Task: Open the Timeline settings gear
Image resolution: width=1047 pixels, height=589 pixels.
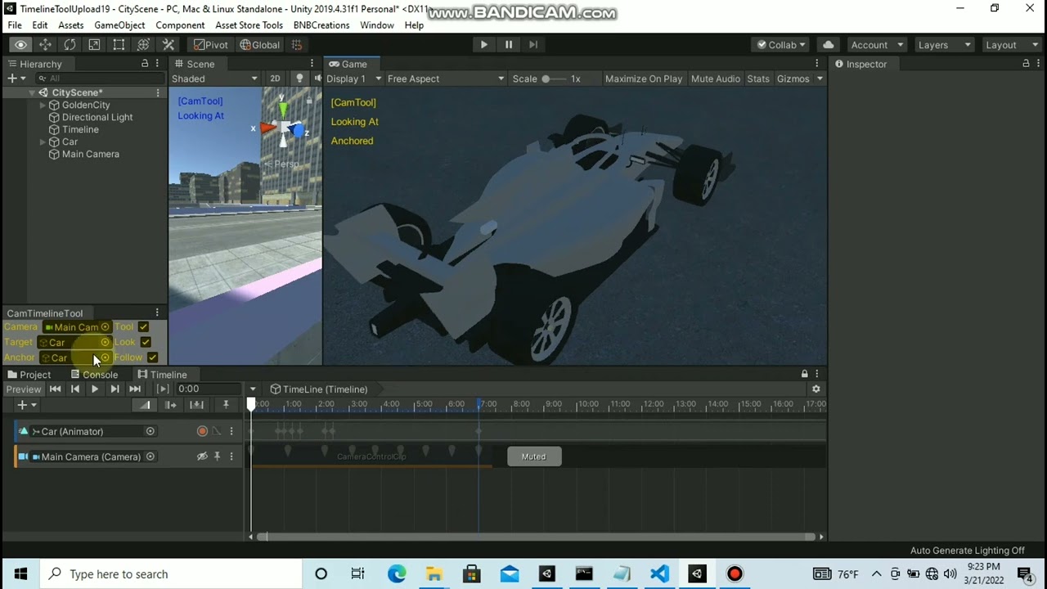Action: click(x=816, y=389)
